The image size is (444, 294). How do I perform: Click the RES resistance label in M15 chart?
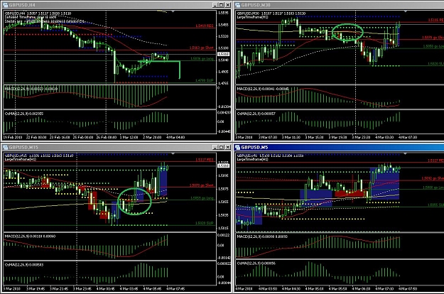[x=204, y=160]
